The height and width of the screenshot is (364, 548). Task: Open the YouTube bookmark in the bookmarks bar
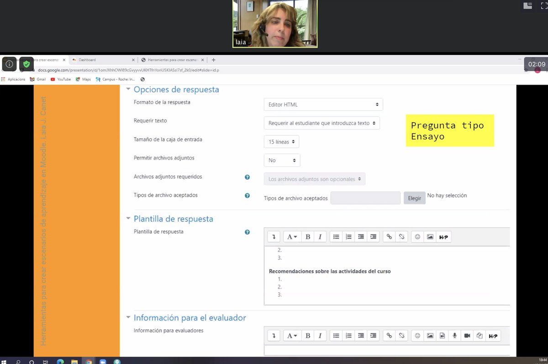[61, 79]
